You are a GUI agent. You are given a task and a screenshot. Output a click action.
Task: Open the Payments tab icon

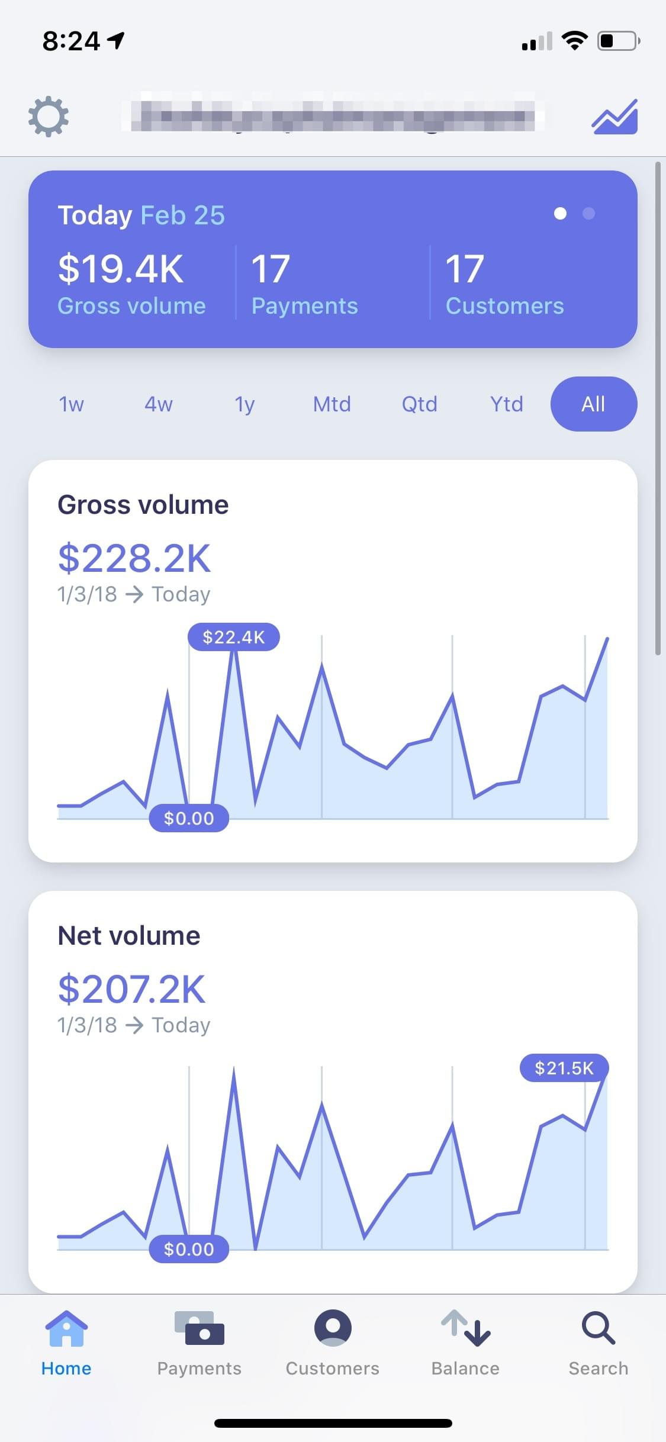click(200, 1329)
